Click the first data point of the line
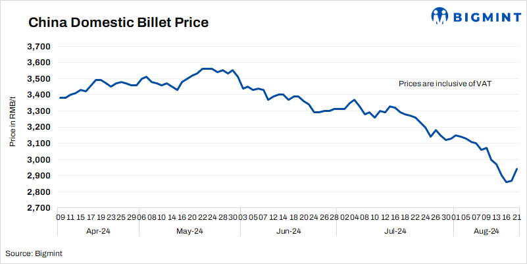This screenshot has height=264, width=527. pos(60,97)
